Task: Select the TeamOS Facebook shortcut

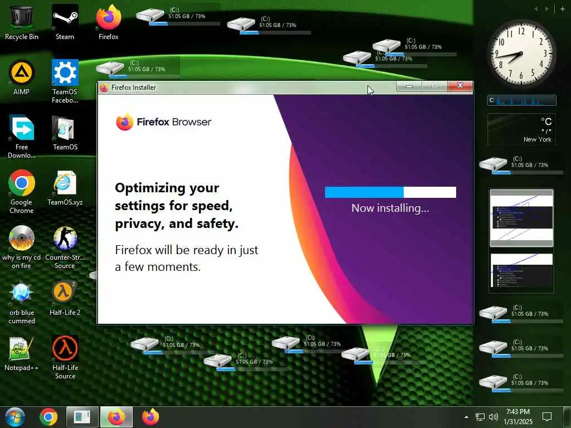Action: [65, 81]
